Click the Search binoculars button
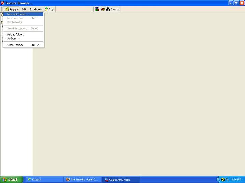The width and height of the screenshot is (245, 183). (113, 9)
